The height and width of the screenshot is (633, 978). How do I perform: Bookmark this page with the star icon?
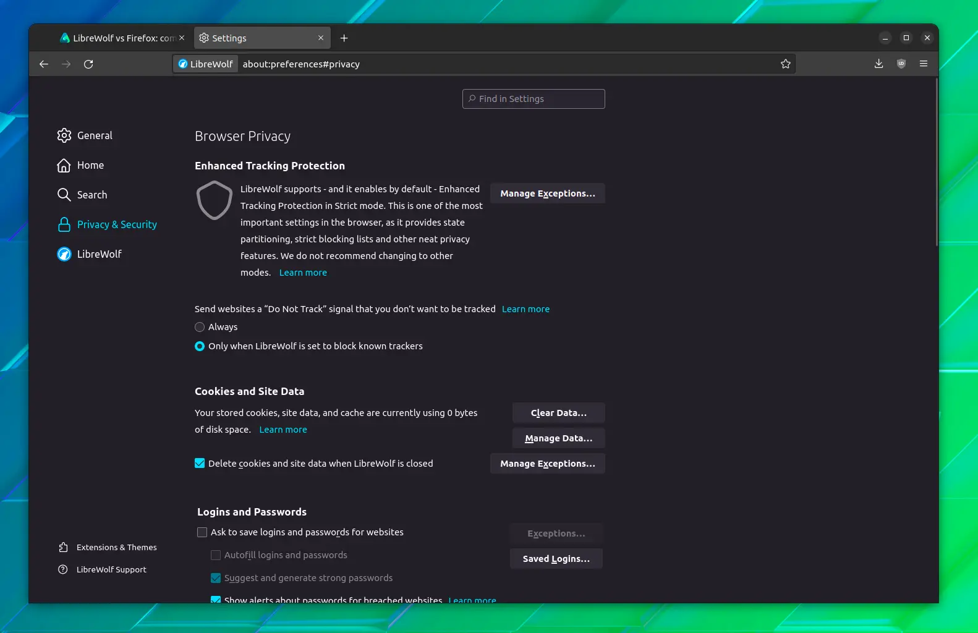point(786,64)
